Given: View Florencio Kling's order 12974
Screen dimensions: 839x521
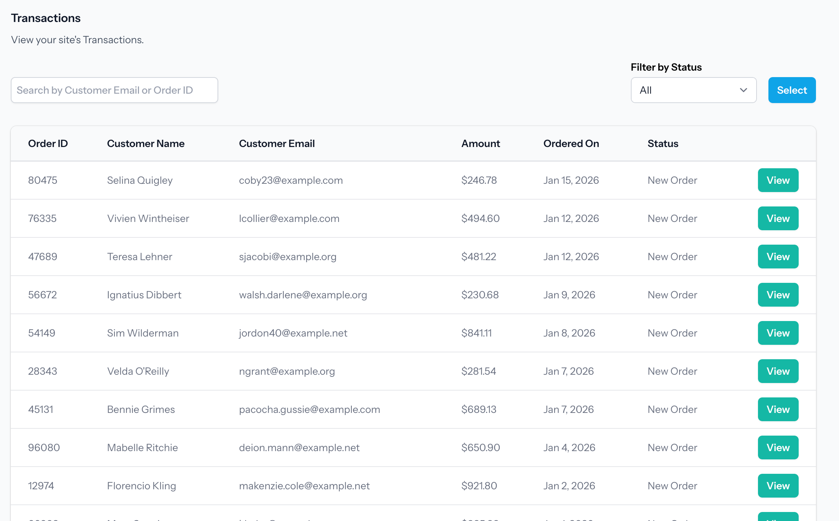Looking at the screenshot, I should point(778,486).
